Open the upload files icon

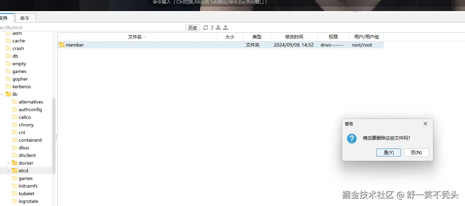point(225,27)
